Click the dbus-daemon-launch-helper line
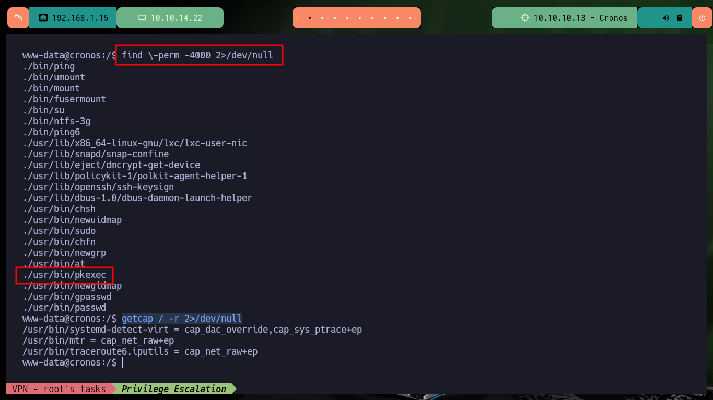 (x=137, y=198)
